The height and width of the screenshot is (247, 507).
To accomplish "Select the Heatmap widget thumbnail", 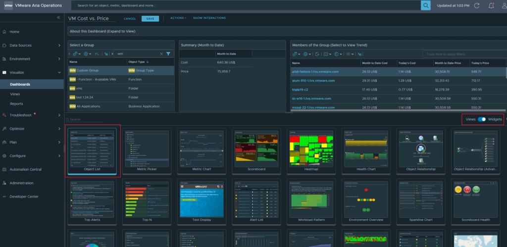I will click(x=311, y=151).
